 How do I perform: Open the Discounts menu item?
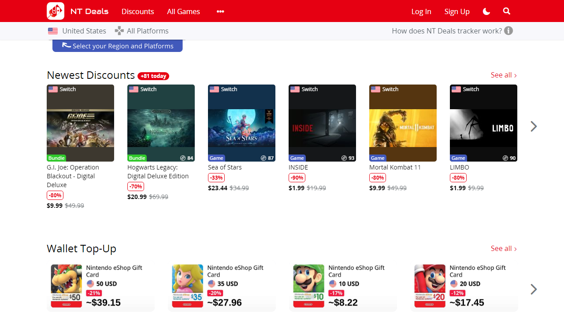coord(137,11)
